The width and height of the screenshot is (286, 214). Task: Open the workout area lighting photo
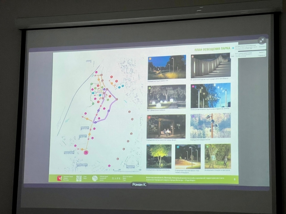217,156
